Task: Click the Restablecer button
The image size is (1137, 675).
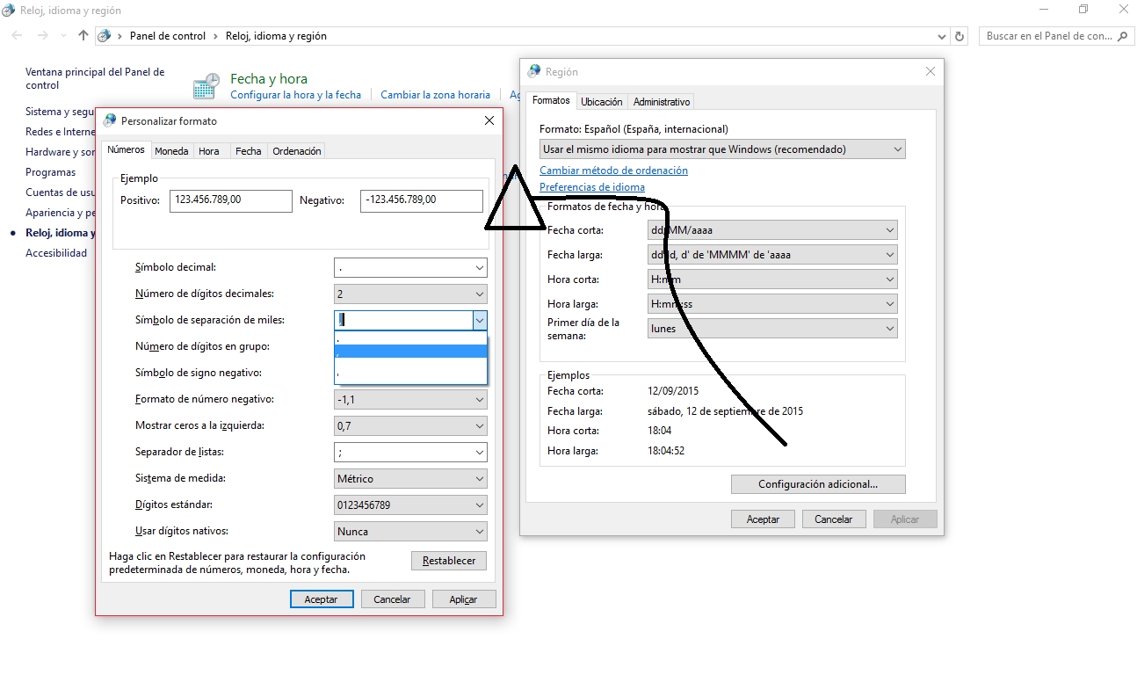Action: pos(448,560)
